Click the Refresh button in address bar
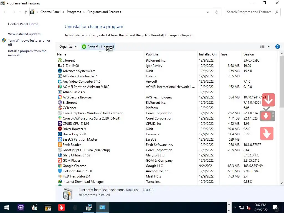284x213 pixels. click(x=217, y=12)
